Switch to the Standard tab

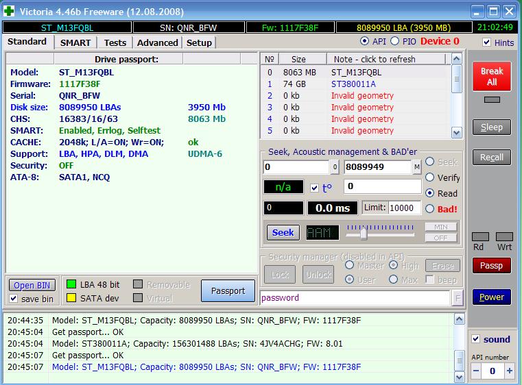tap(27, 42)
